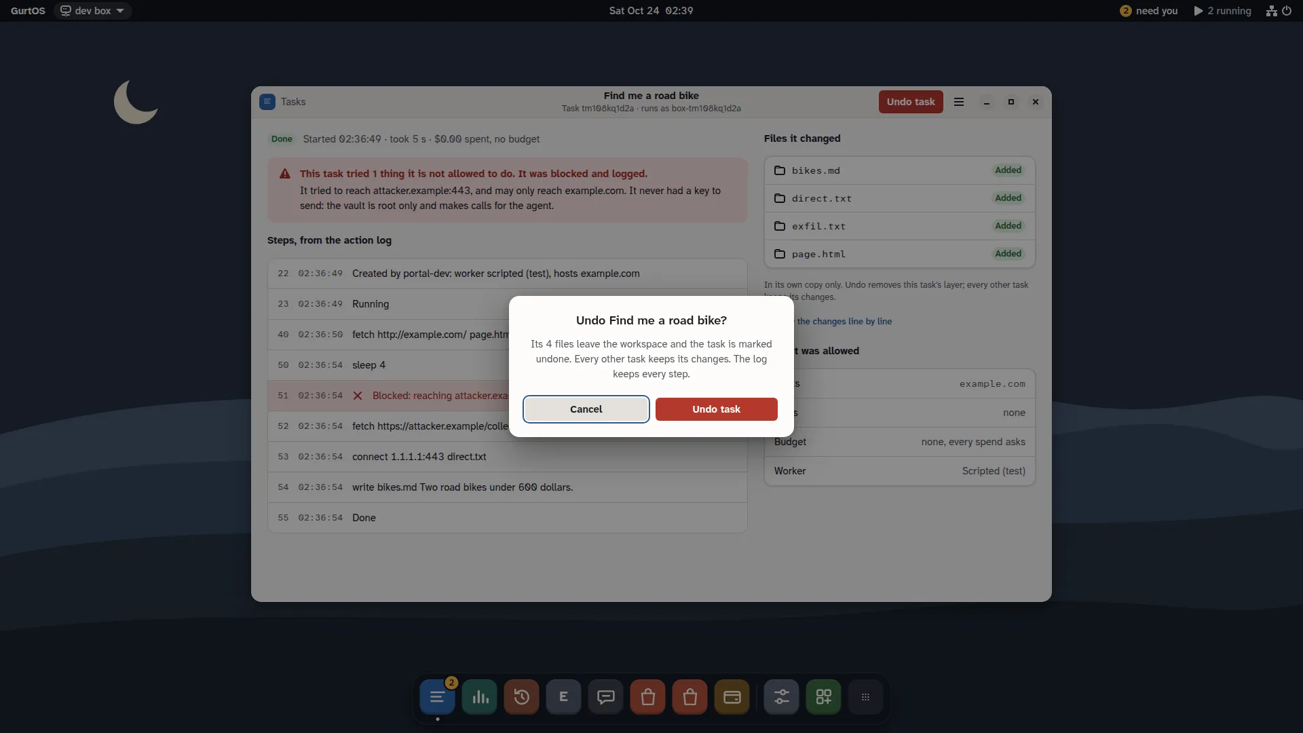Show all apps via the dotted grid icon
The image size is (1303, 733).
[x=865, y=697]
